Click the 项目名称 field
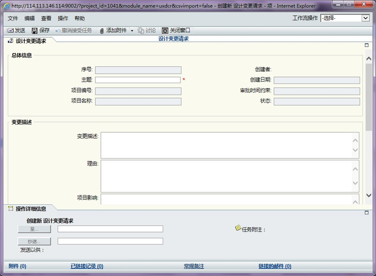Screen dimensions: 376x276 click(138, 102)
